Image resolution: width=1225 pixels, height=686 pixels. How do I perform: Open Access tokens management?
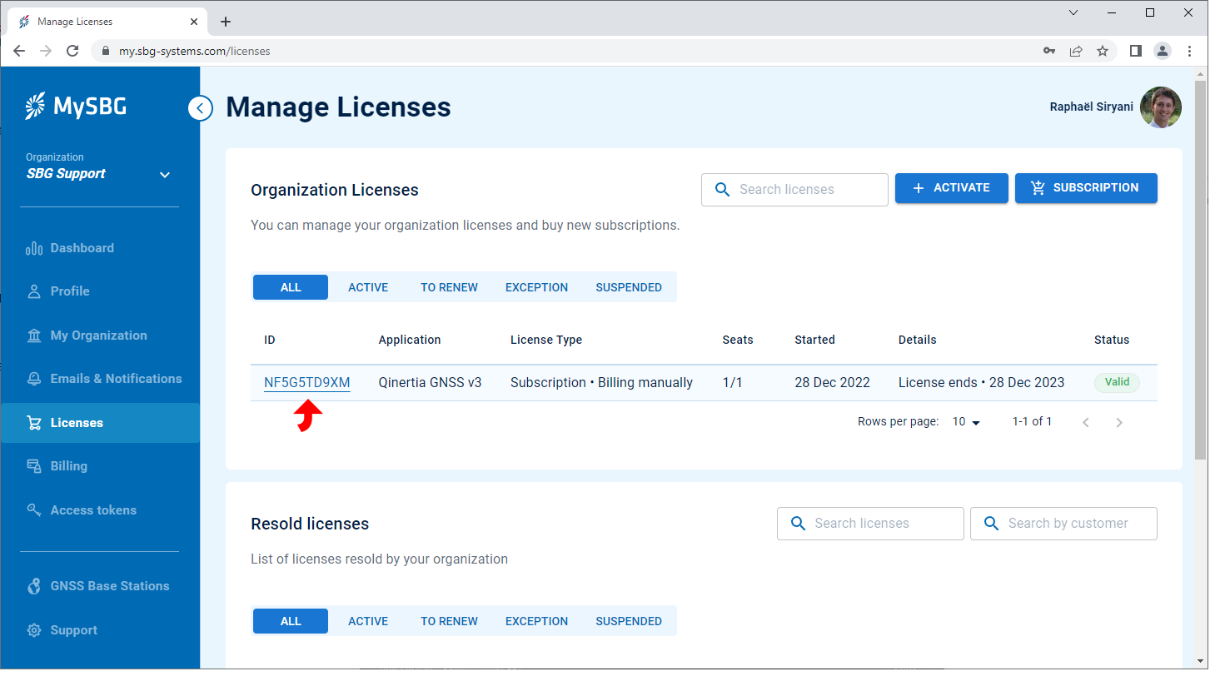click(x=92, y=510)
